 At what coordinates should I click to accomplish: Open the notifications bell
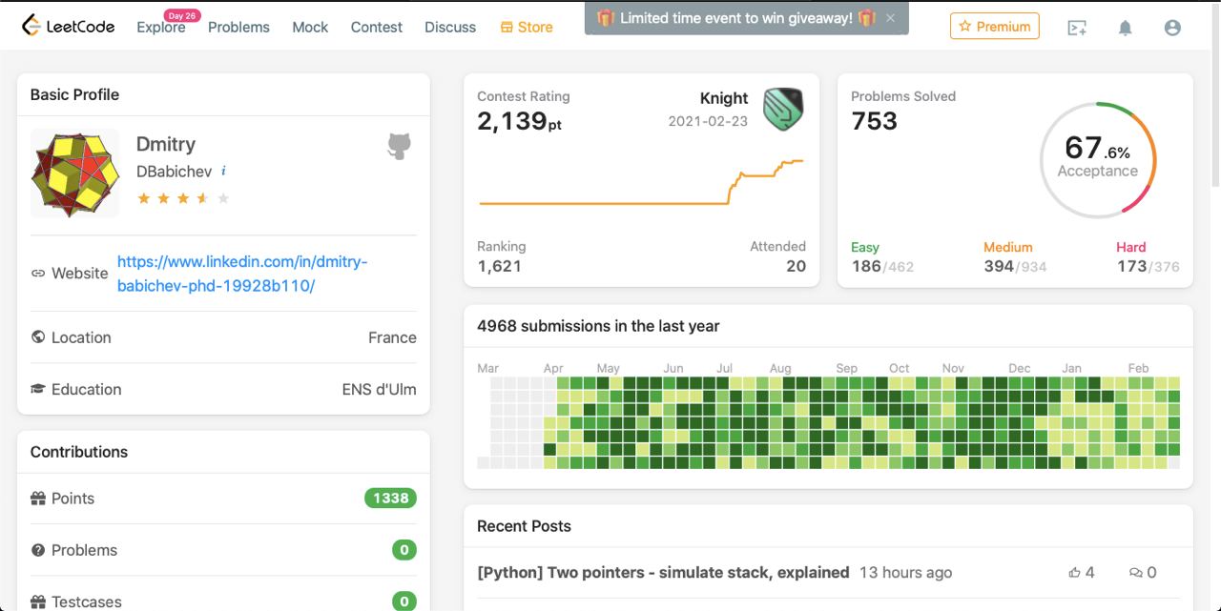coord(1126,28)
